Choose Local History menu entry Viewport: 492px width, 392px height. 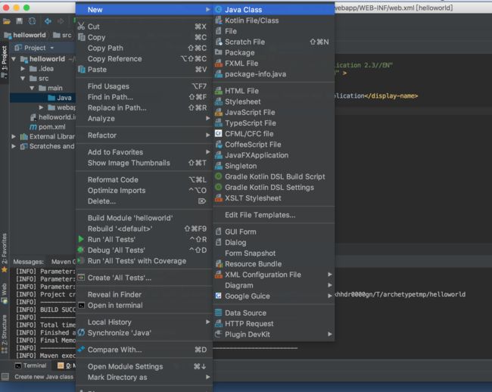(144, 322)
